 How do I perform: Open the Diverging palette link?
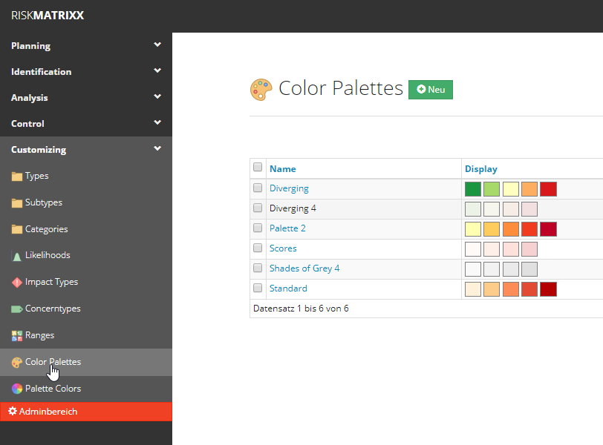pos(289,188)
